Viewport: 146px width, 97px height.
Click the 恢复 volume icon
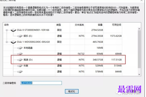point(20,66)
